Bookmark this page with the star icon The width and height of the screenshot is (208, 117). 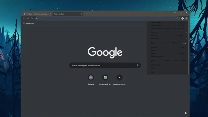pyautogui.click(x=177, y=18)
